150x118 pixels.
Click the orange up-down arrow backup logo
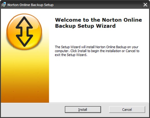[24, 31]
